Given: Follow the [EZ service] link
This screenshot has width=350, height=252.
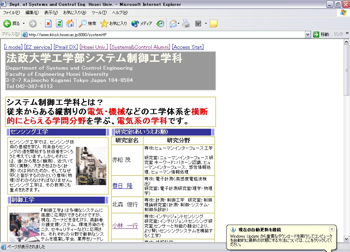Looking at the screenshot, I should pyautogui.click(x=38, y=47).
